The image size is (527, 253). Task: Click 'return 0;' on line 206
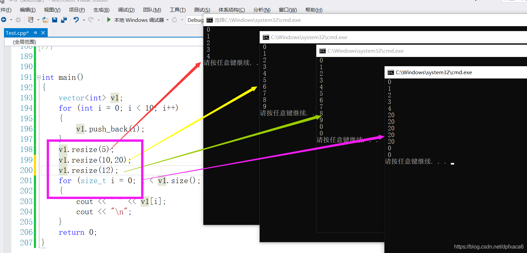point(78,232)
